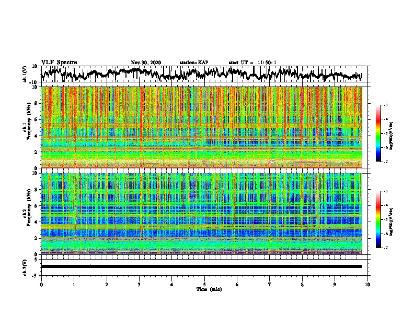Click the 'station=KAP' label
The image size is (414, 319).
[194, 63]
